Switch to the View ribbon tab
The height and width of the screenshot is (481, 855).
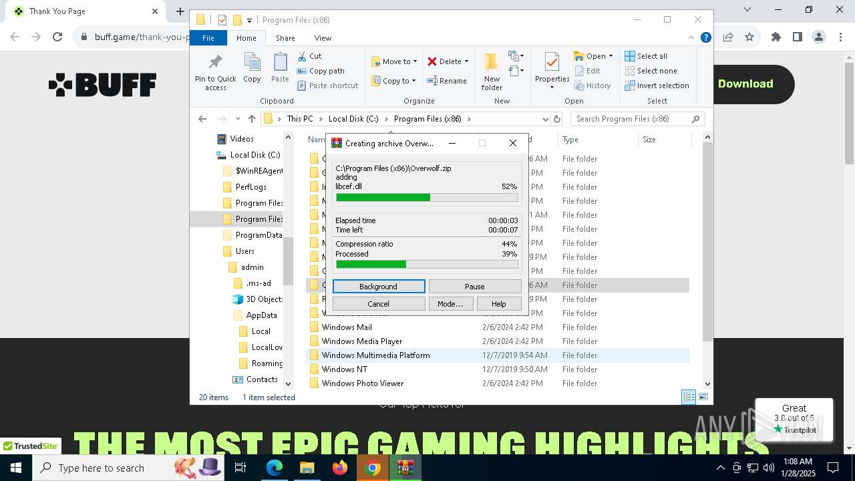pyautogui.click(x=323, y=38)
